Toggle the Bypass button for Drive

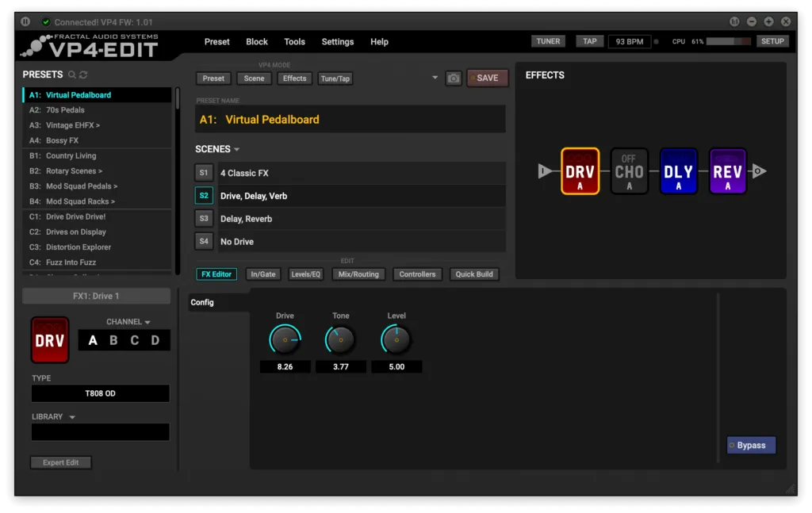point(751,445)
